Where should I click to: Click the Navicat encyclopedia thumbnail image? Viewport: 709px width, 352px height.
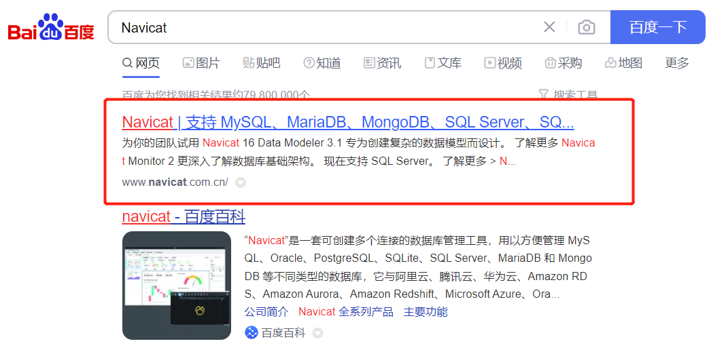coord(176,286)
